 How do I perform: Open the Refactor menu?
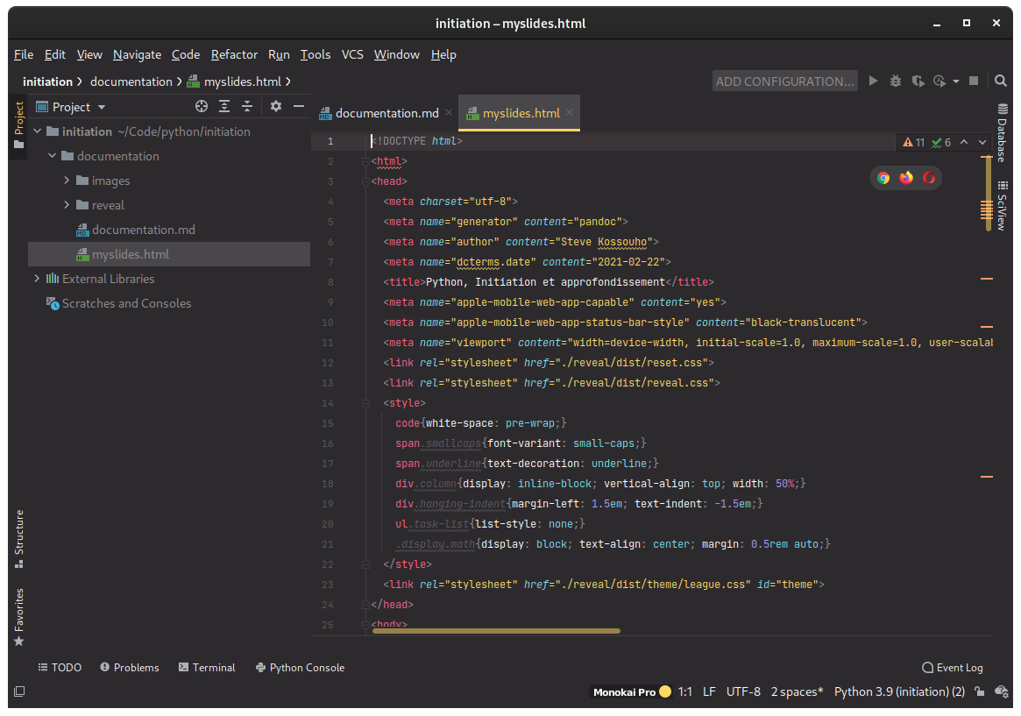coord(234,54)
